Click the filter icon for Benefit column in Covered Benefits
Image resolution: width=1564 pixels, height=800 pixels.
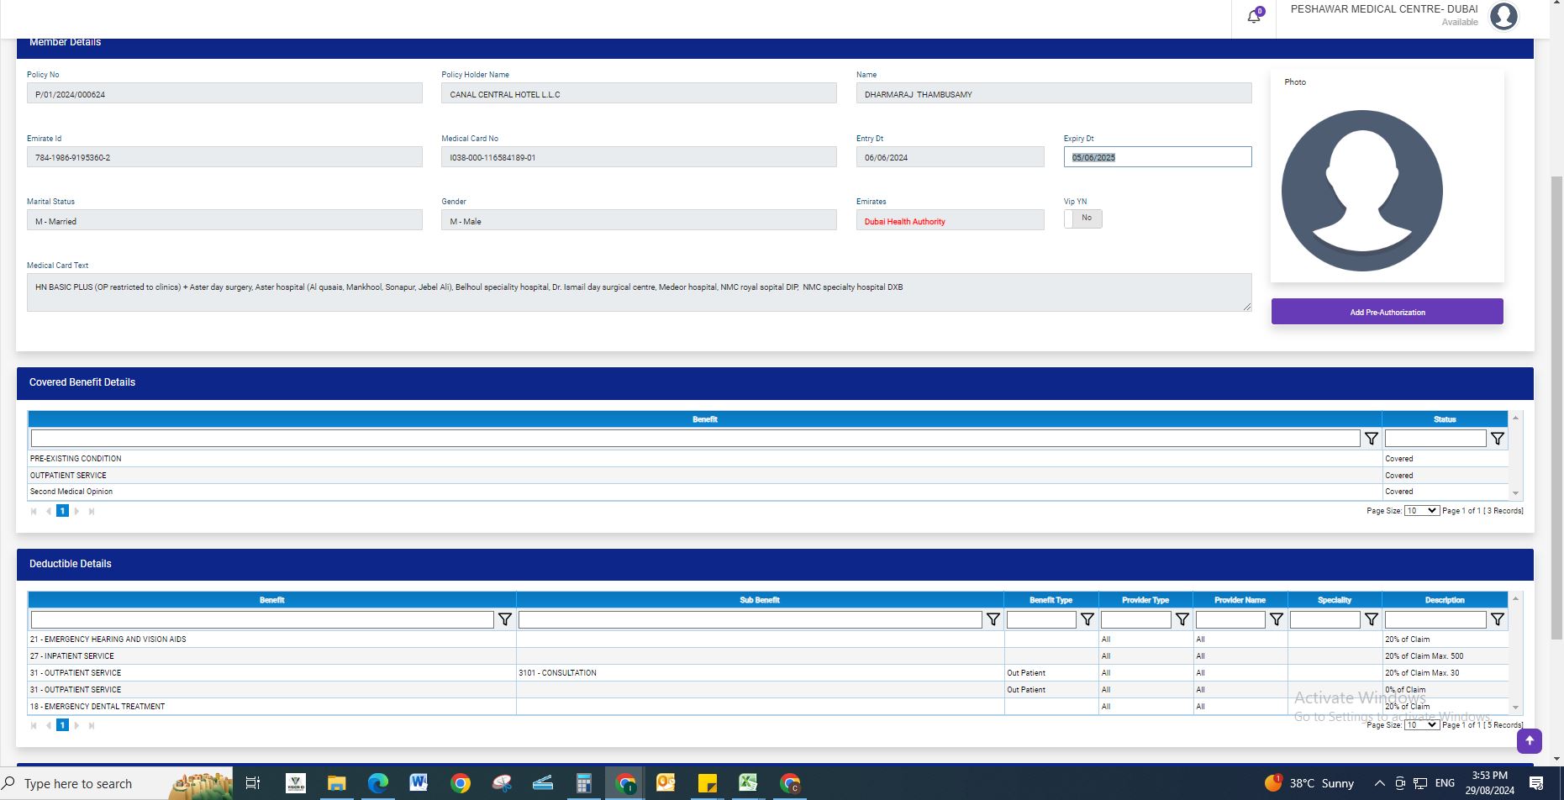coord(1371,439)
